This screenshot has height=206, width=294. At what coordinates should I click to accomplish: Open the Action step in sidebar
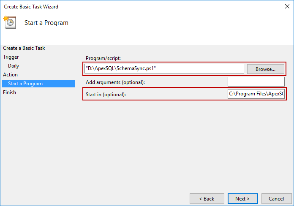coord(11,75)
